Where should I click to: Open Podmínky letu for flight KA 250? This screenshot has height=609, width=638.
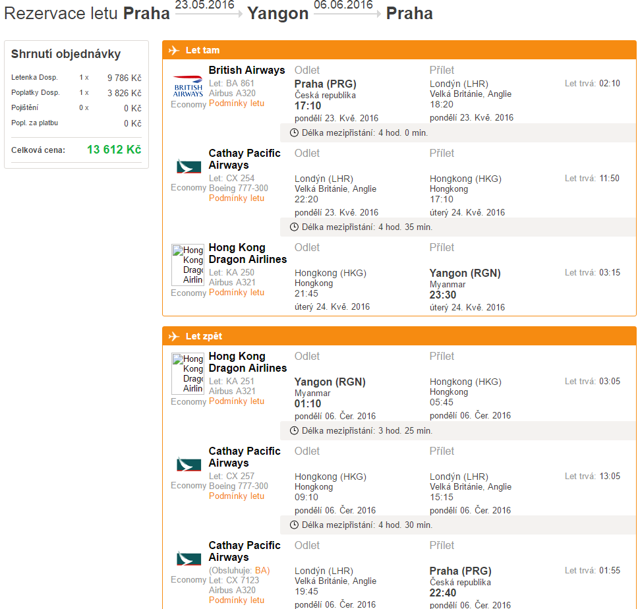237,293
